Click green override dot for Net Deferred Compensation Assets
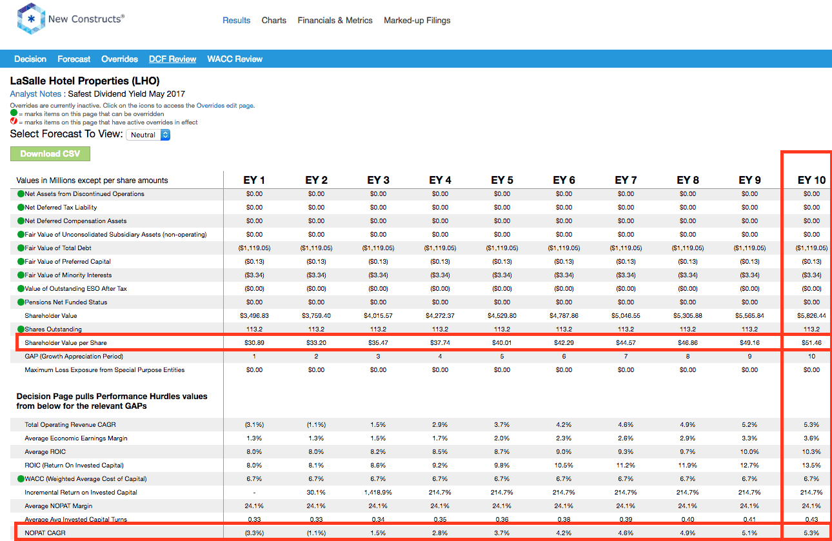The image size is (832, 541). (21, 221)
